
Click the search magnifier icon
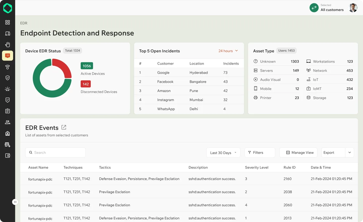(x=31, y=152)
